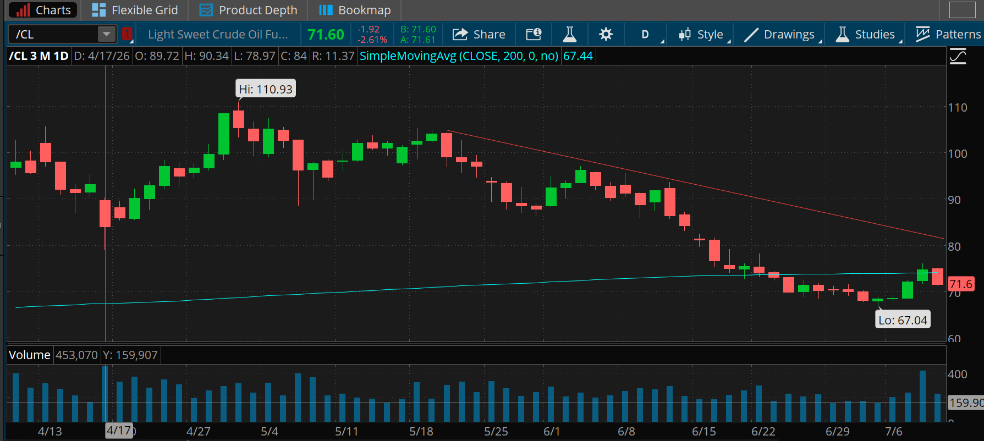Image resolution: width=984 pixels, height=441 pixels.
Task: Click the Light Sweet Crude Oil Fu... description
Action: (218, 34)
